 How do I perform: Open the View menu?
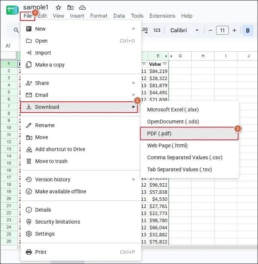58,16
